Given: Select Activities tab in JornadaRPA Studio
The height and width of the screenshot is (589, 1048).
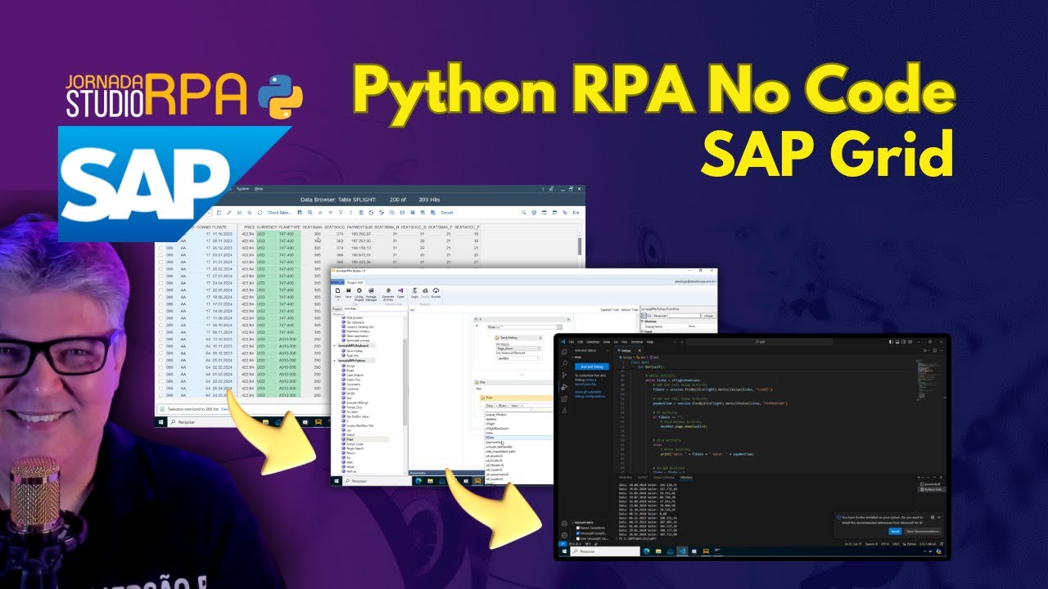Looking at the screenshot, I should coord(350,308).
